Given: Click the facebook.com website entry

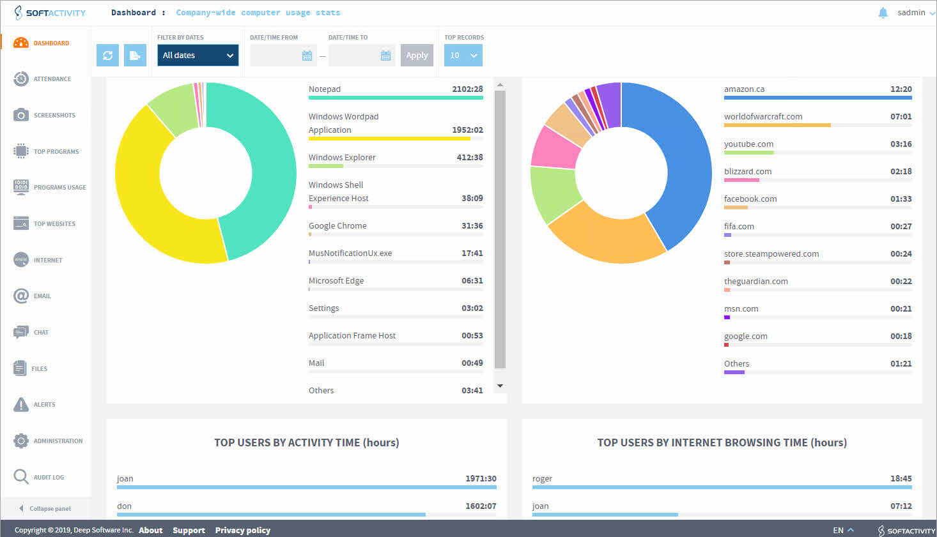Looking at the screenshot, I should 817,201.
